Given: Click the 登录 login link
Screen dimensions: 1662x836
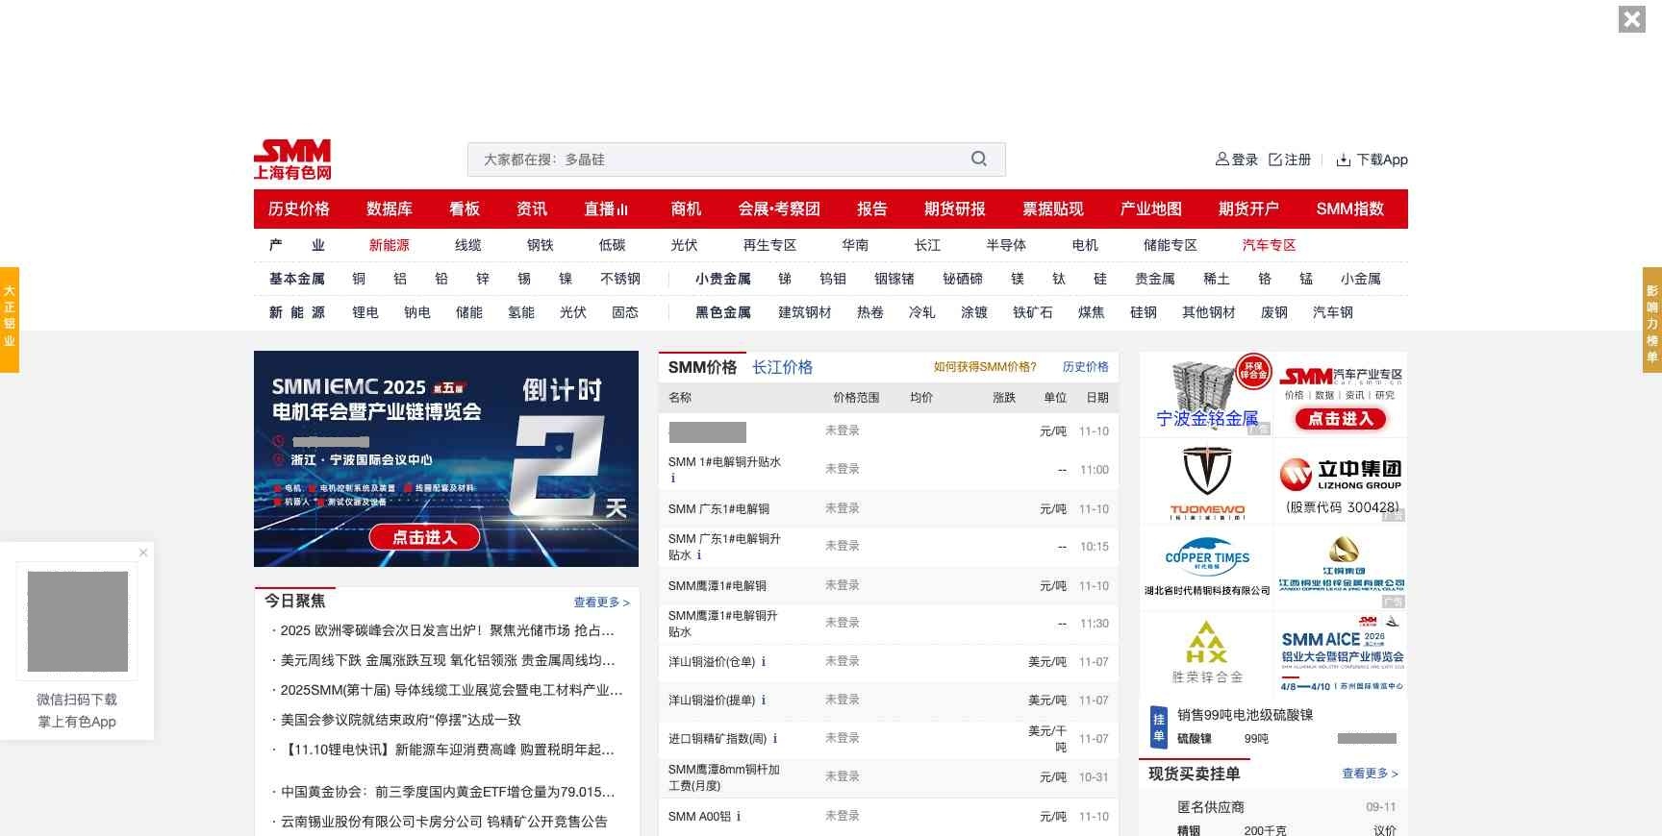Looking at the screenshot, I should 1237,160.
